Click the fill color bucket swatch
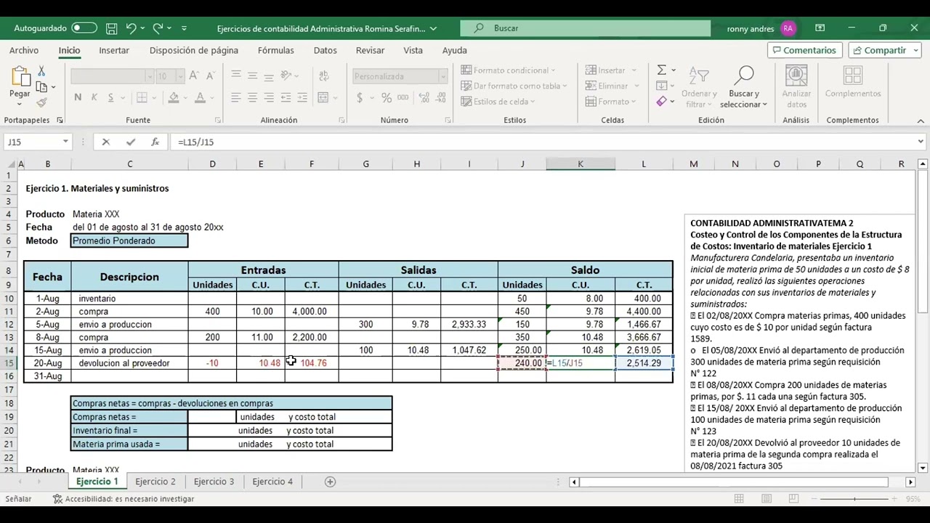The height and width of the screenshot is (523, 930). 174,97
